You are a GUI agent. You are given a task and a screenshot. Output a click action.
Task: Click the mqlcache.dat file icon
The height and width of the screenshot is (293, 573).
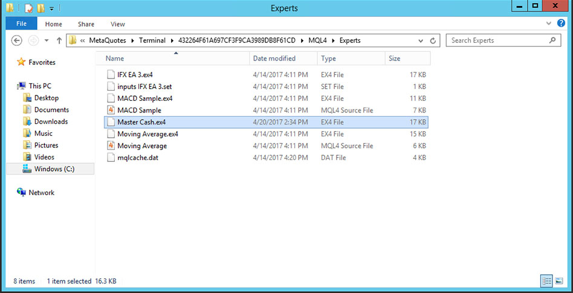click(111, 158)
